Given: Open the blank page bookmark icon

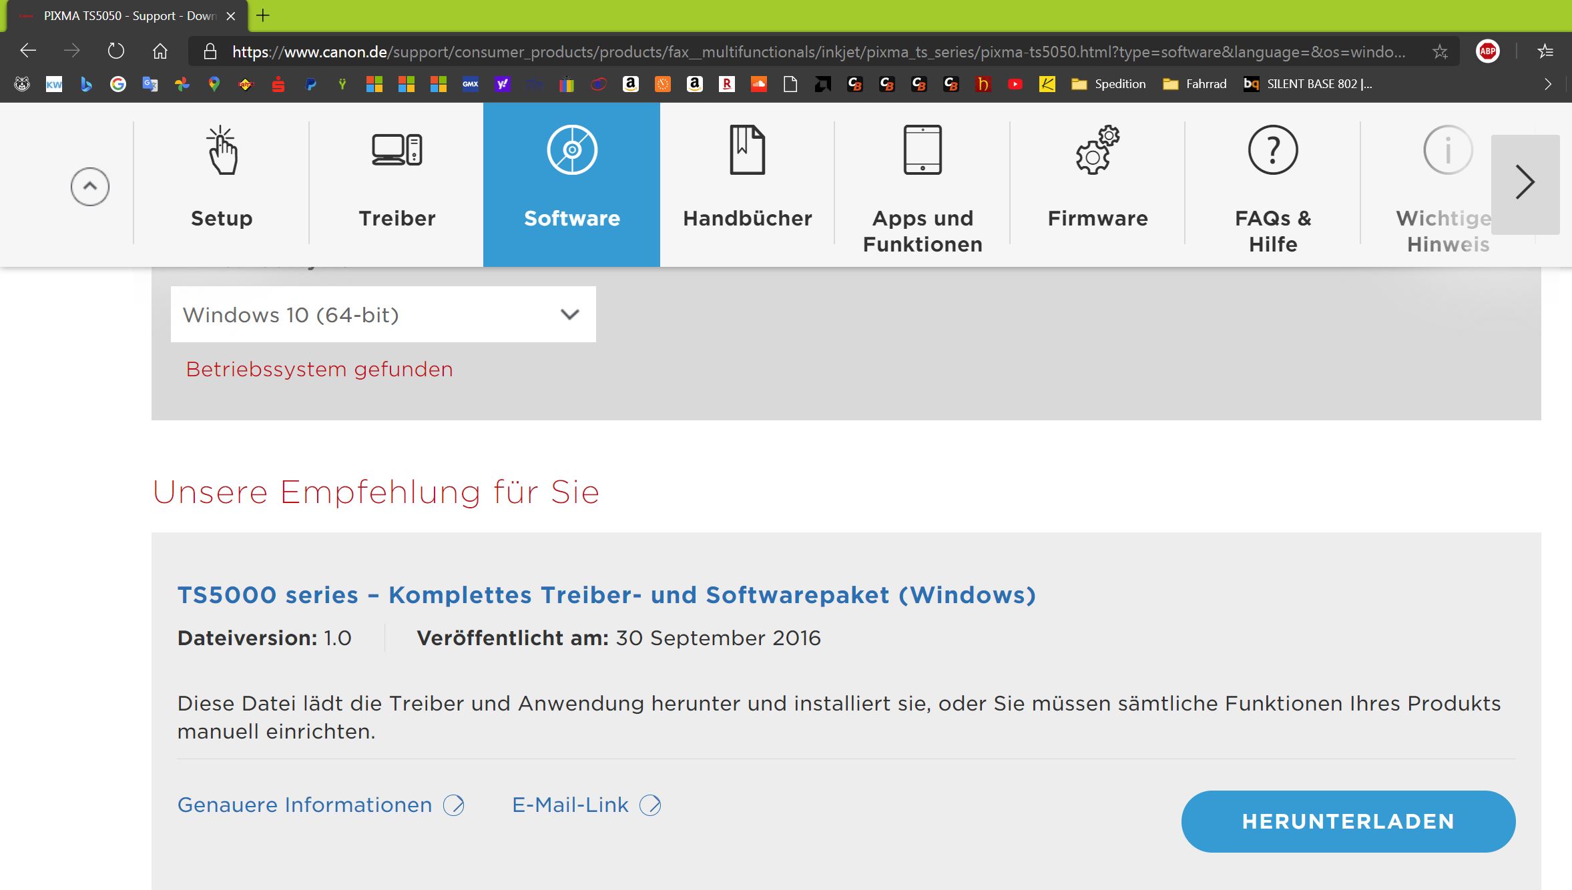Looking at the screenshot, I should point(791,84).
